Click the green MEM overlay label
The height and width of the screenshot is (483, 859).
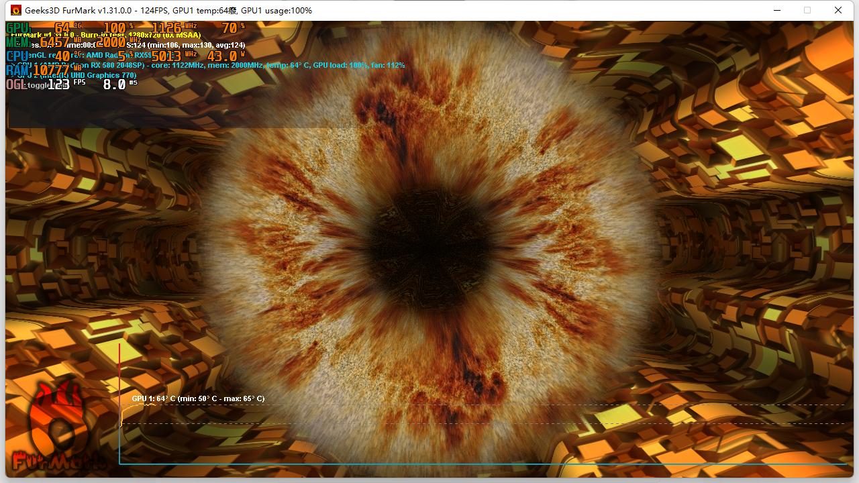[18, 42]
